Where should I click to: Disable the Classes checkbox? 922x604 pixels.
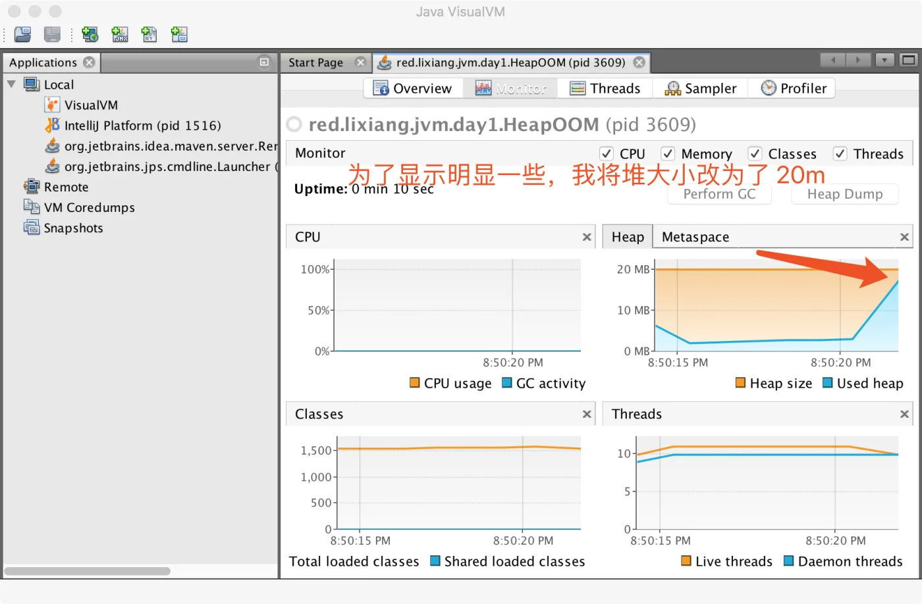click(x=755, y=153)
